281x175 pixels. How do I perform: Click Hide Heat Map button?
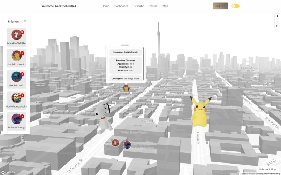click(x=267, y=169)
